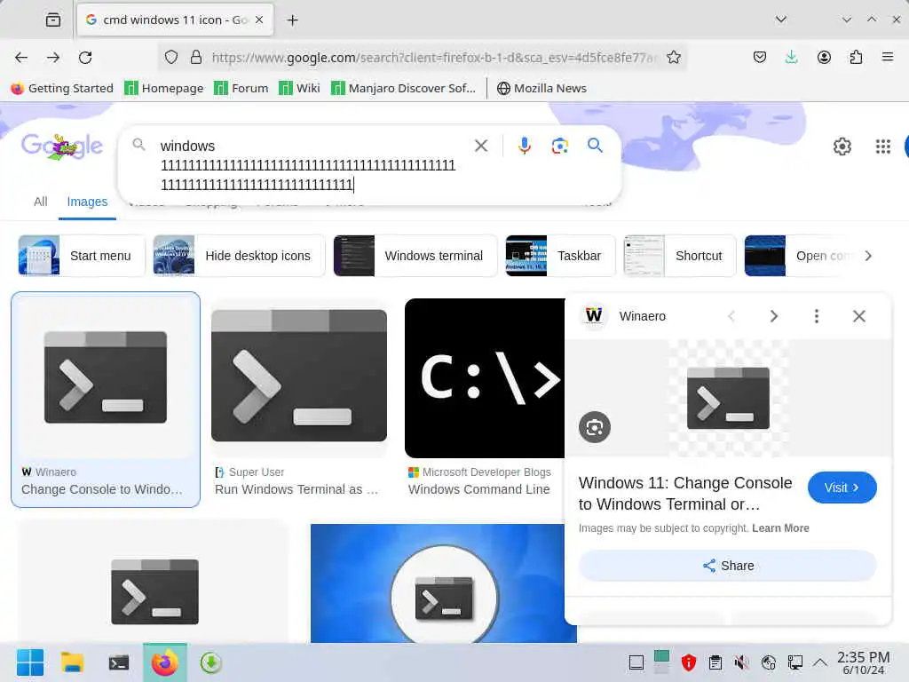Search by image with Google Lens
Viewport: 909px width, 682px height.
pos(559,146)
